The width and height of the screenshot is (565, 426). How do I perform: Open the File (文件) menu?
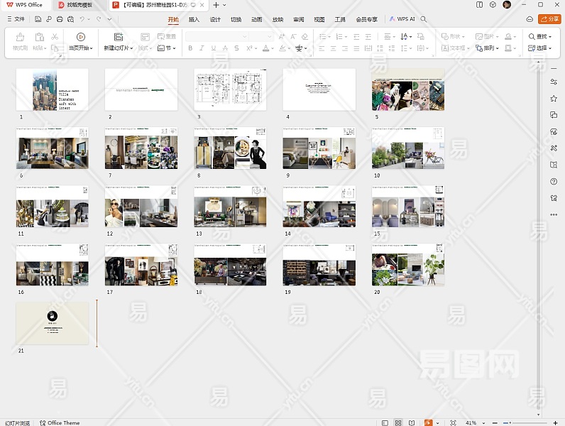point(16,19)
